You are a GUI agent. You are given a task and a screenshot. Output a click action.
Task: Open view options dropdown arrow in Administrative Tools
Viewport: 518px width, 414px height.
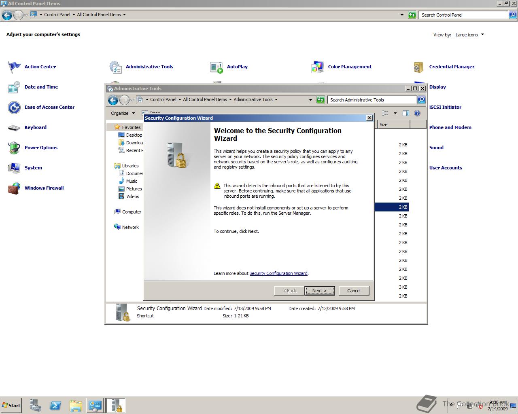point(395,113)
